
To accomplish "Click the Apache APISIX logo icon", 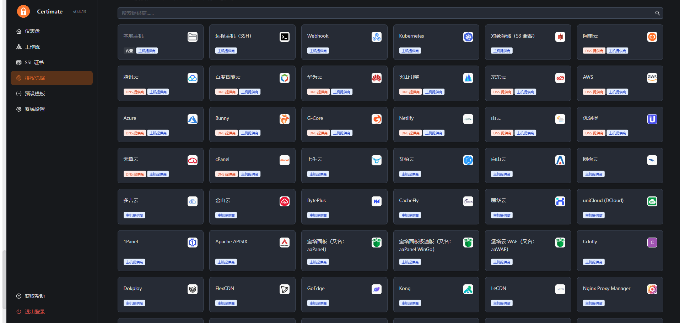I will coord(284,243).
